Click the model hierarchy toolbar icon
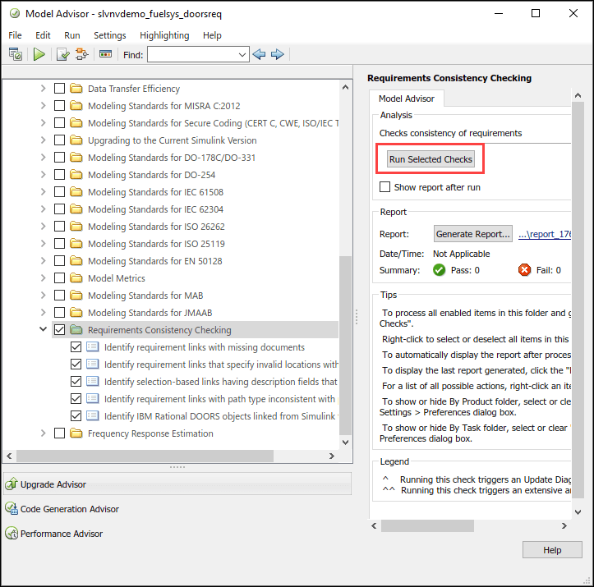The height and width of the screenshot is (587, 594). (x=82, y=54)
